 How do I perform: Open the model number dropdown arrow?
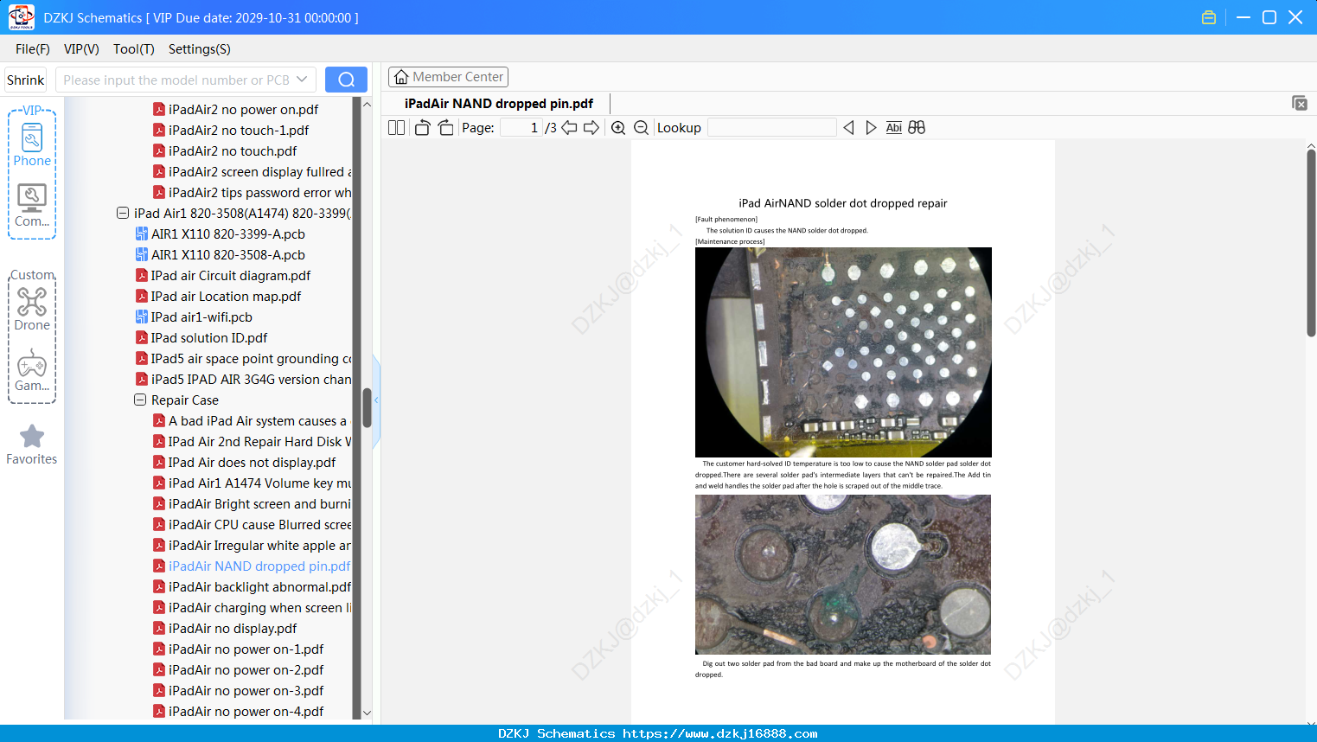[302, 80]
